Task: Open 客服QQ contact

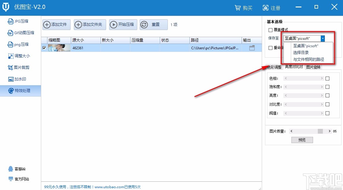Action: 17,169
